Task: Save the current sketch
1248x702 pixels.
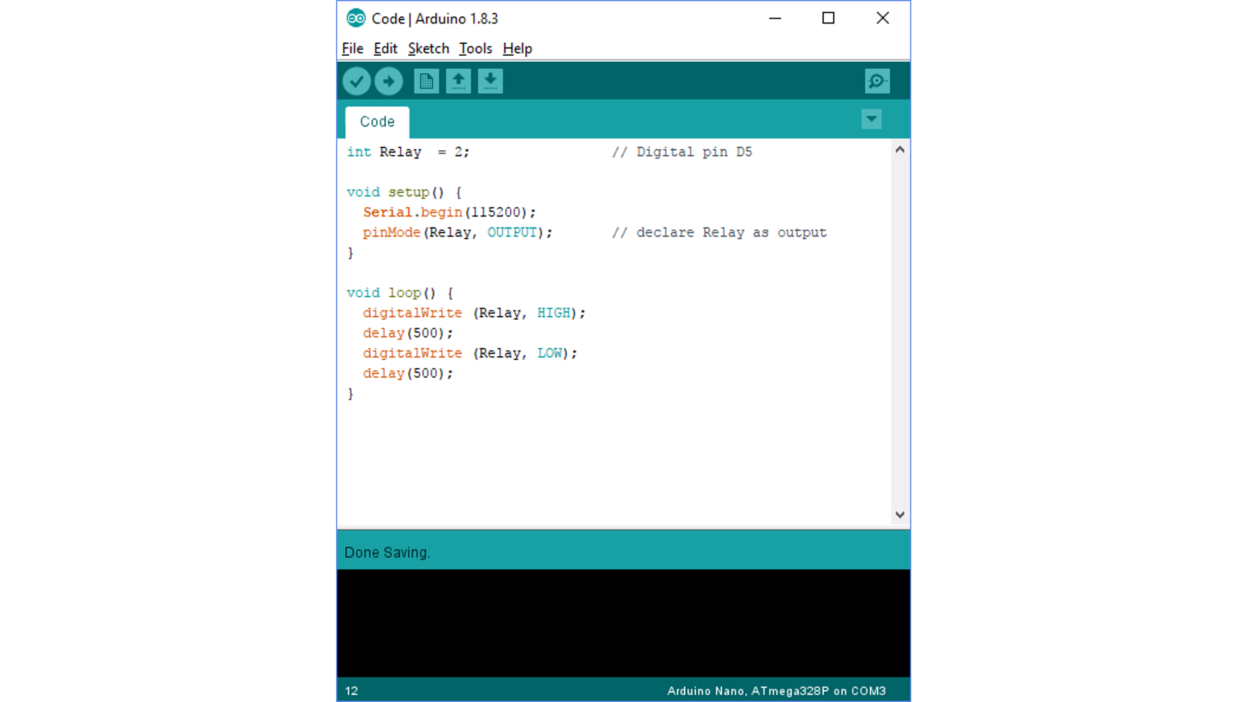Action: 490,81
